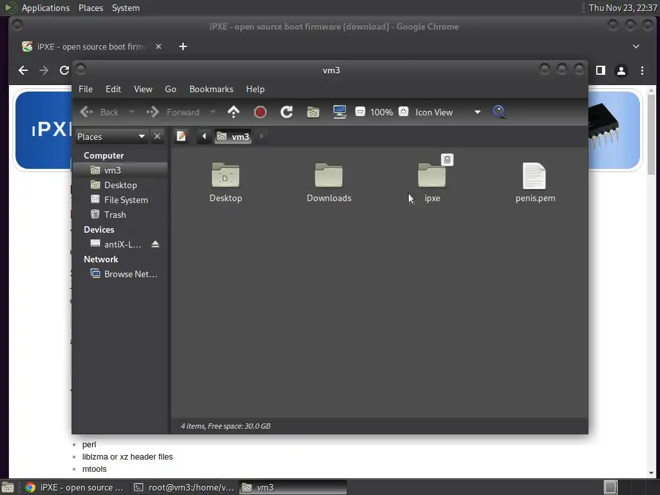Open the Help menu
The height and width of the screenshot is (495, 660).
[x=255, y=89]
